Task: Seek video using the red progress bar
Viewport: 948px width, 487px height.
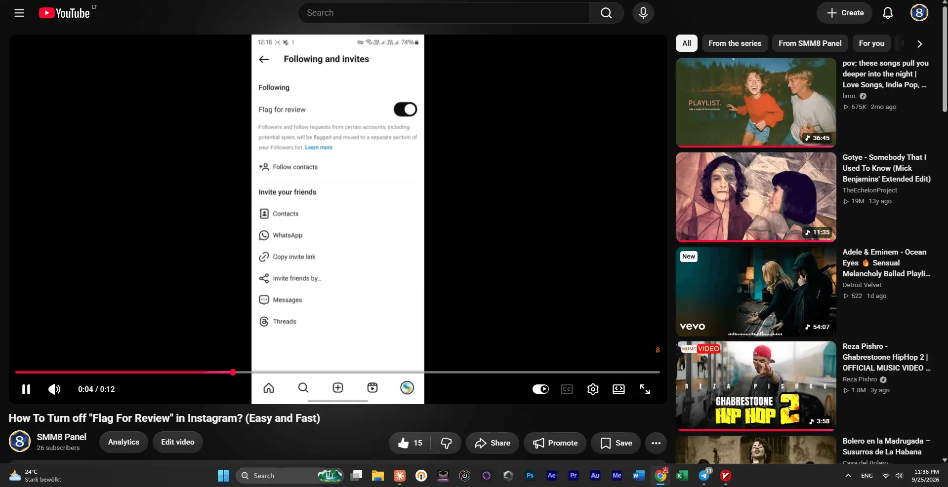Action: (x=337, y=373)
